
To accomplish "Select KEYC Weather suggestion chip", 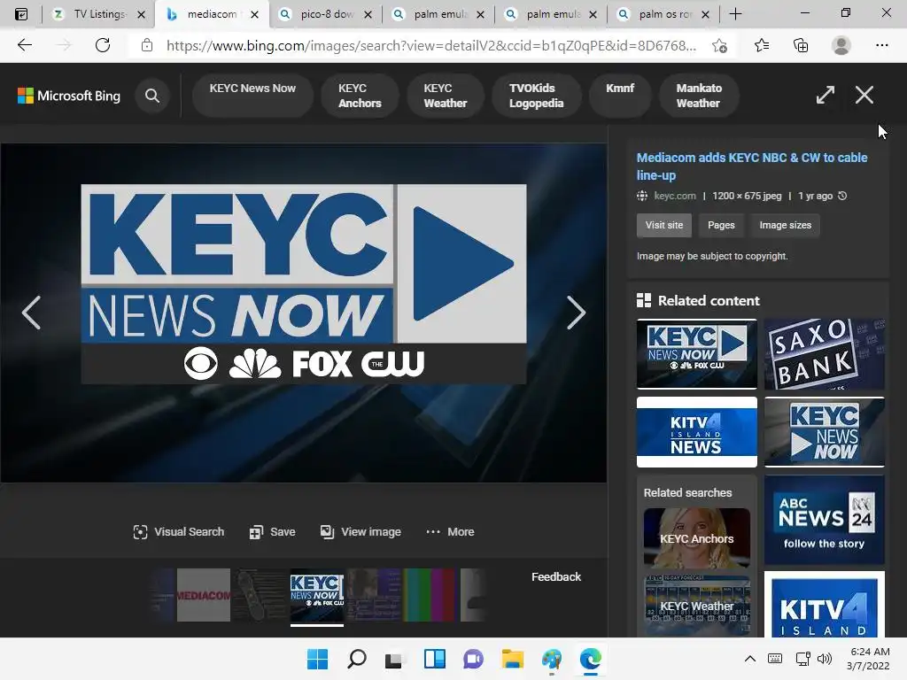I will pos(446,96).
